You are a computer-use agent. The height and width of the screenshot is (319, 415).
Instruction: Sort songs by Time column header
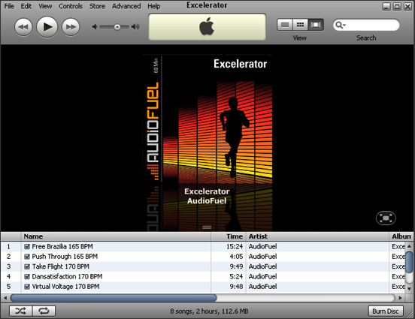pyautogui.click(x=229, y=236)
